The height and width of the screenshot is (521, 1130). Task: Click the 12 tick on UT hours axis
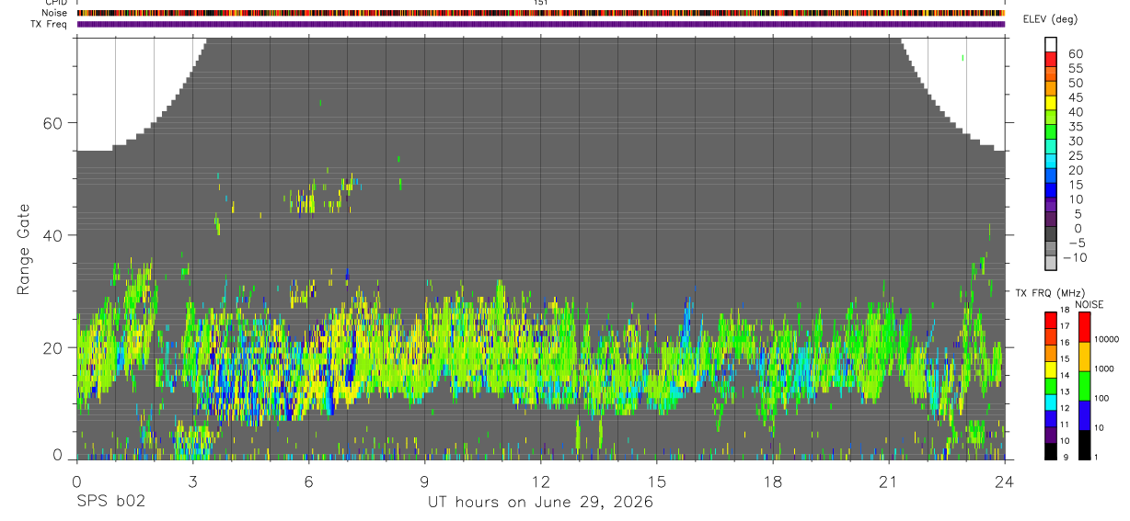tap(540, 481)
